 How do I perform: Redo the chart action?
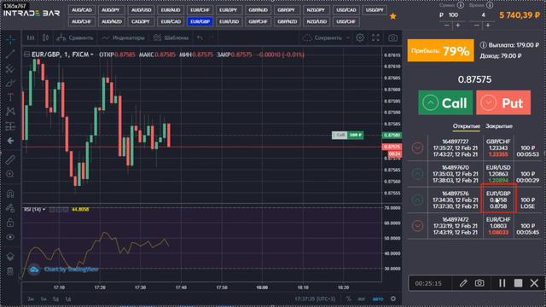(212, 38)
